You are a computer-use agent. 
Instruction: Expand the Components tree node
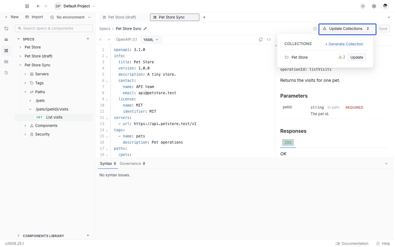[25, 126]
